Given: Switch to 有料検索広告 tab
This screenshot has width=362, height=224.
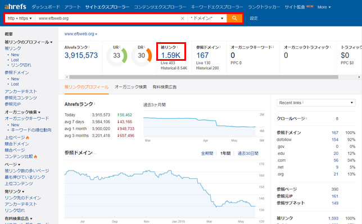Looking at the screenshot, I should point(164,87).
